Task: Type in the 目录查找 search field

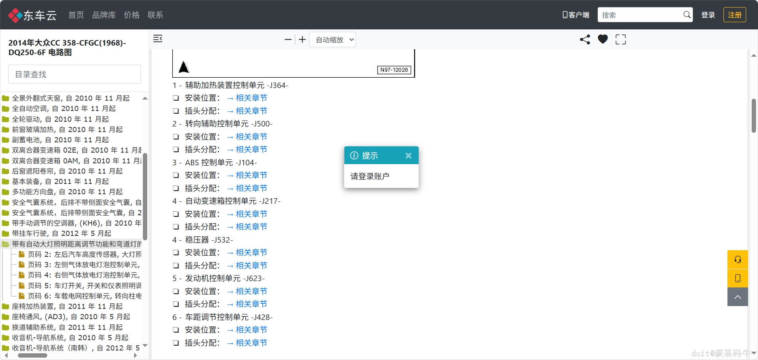Action: [x=74, y=74]
